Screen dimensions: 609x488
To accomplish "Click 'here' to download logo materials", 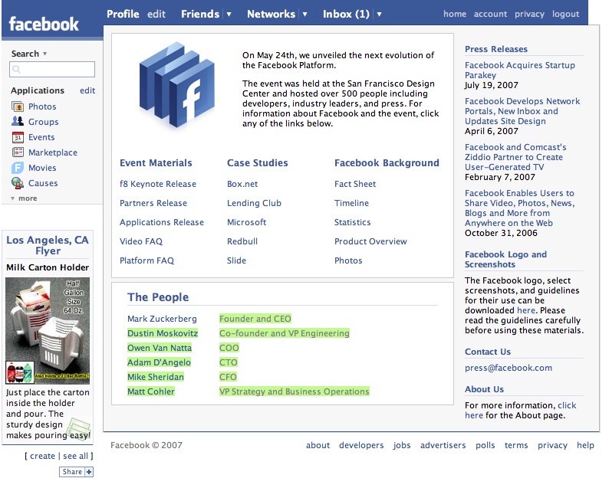I will pyautogui.click(x=526, y=310).
